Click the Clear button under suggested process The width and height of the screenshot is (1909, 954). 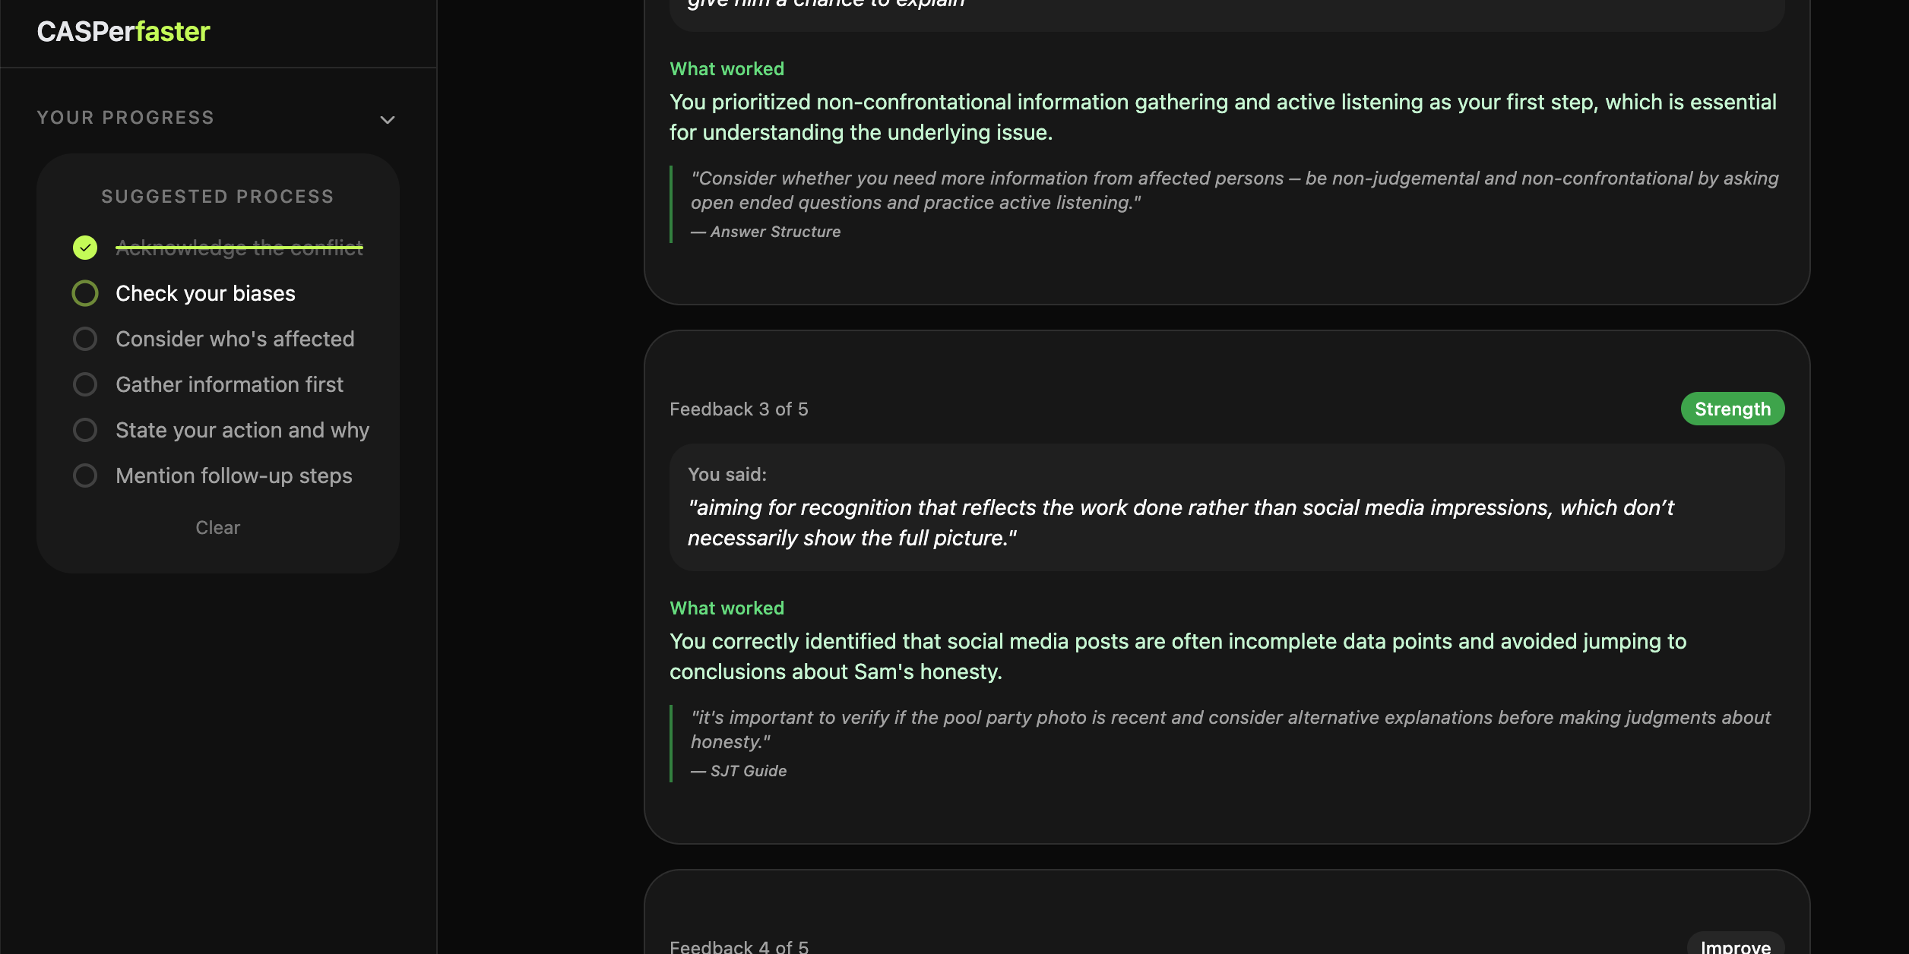(x=217, y=527)
